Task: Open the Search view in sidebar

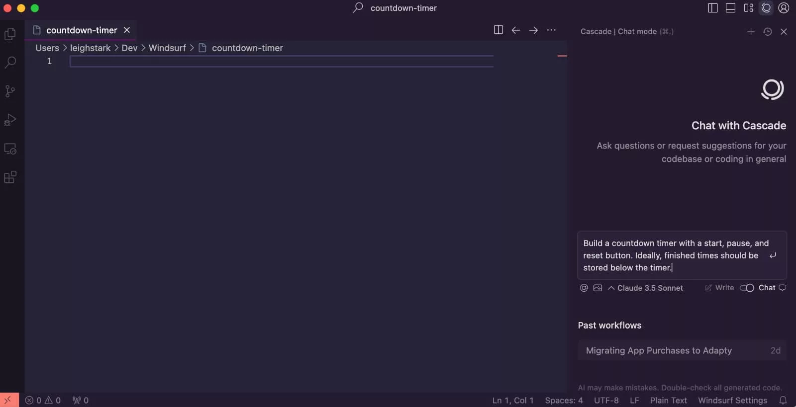Action: tap(10, 63)
